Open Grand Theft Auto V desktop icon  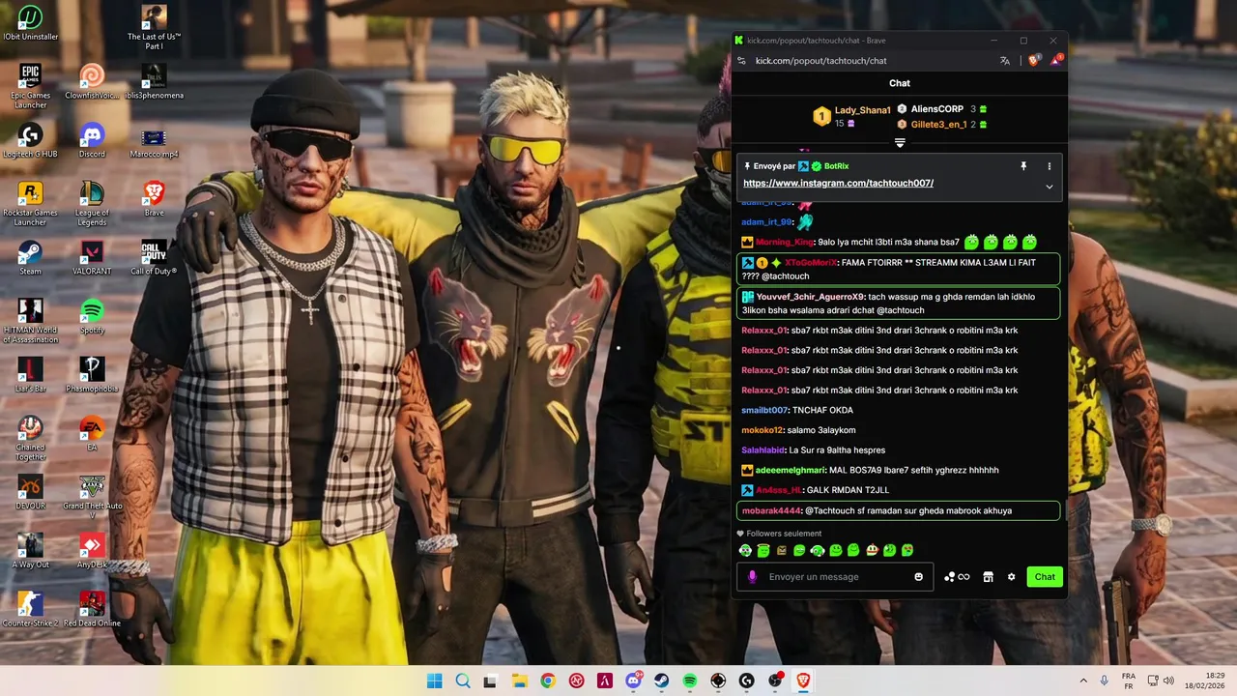tap(92, 497)
